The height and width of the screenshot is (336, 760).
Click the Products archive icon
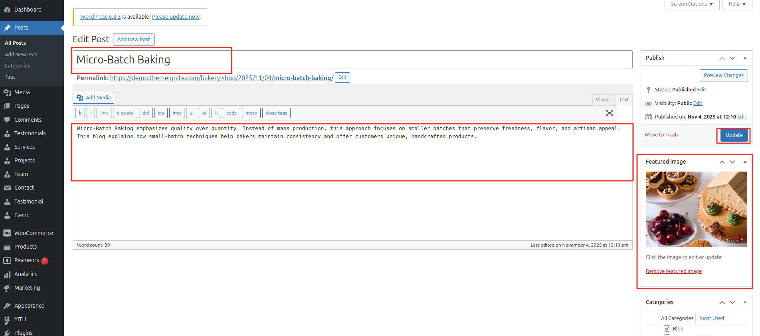point(7,247)
